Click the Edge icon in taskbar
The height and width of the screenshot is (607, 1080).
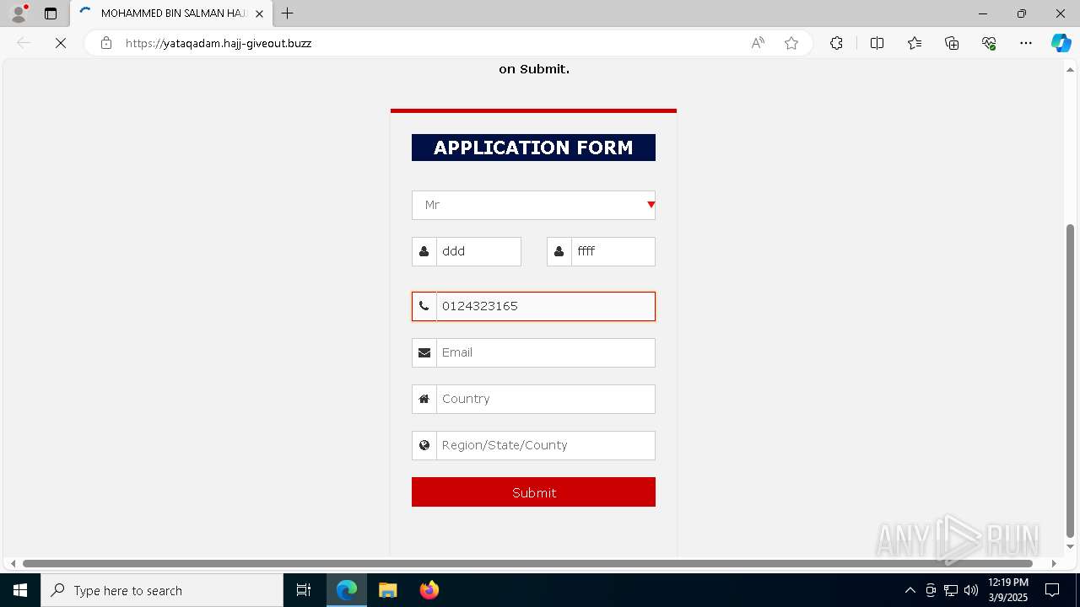pyautogui.click(x=347, y=590)
